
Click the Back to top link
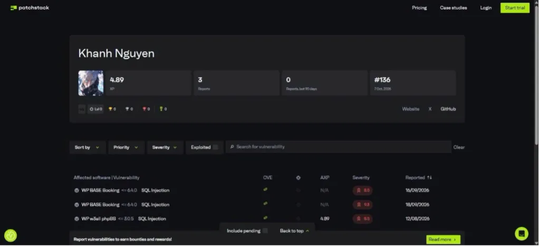point(294,231)
